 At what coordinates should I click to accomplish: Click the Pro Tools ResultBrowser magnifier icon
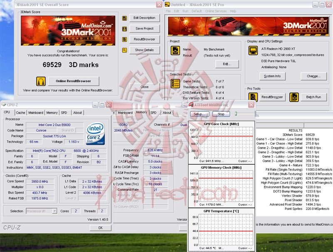253,97
